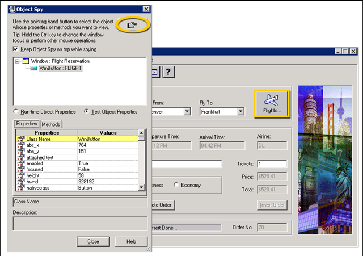The image size is (363, 256).
Task: Close the Object Spy window with X
Action: pos(146,9)
